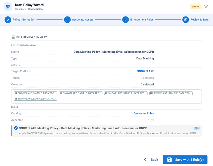Click Associate Assets step checkmark circle
213x166 pixels.
(x=67, y=20)
